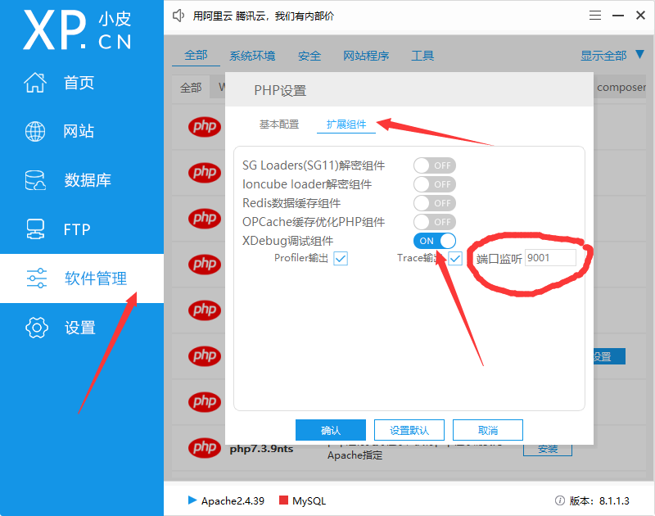The image size is (655, 516).
Task: Click the Apache2.4.39 status label
Action: tap(233, 500)
